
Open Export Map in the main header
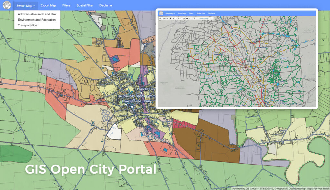[x=48, y=5]
